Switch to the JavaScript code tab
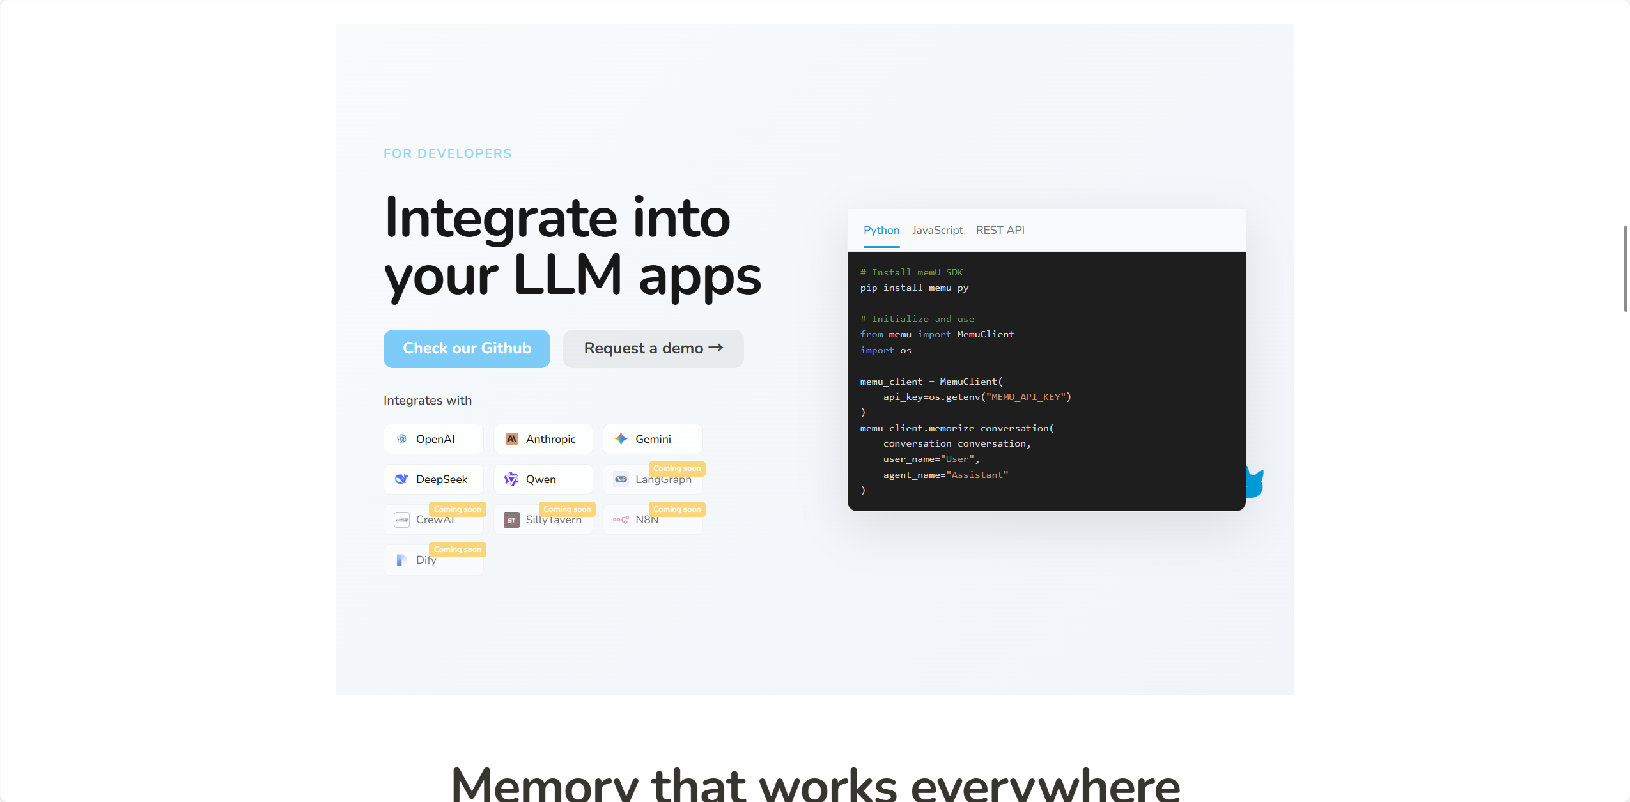This screenshot has height=802, width=1630. point(937,230)
